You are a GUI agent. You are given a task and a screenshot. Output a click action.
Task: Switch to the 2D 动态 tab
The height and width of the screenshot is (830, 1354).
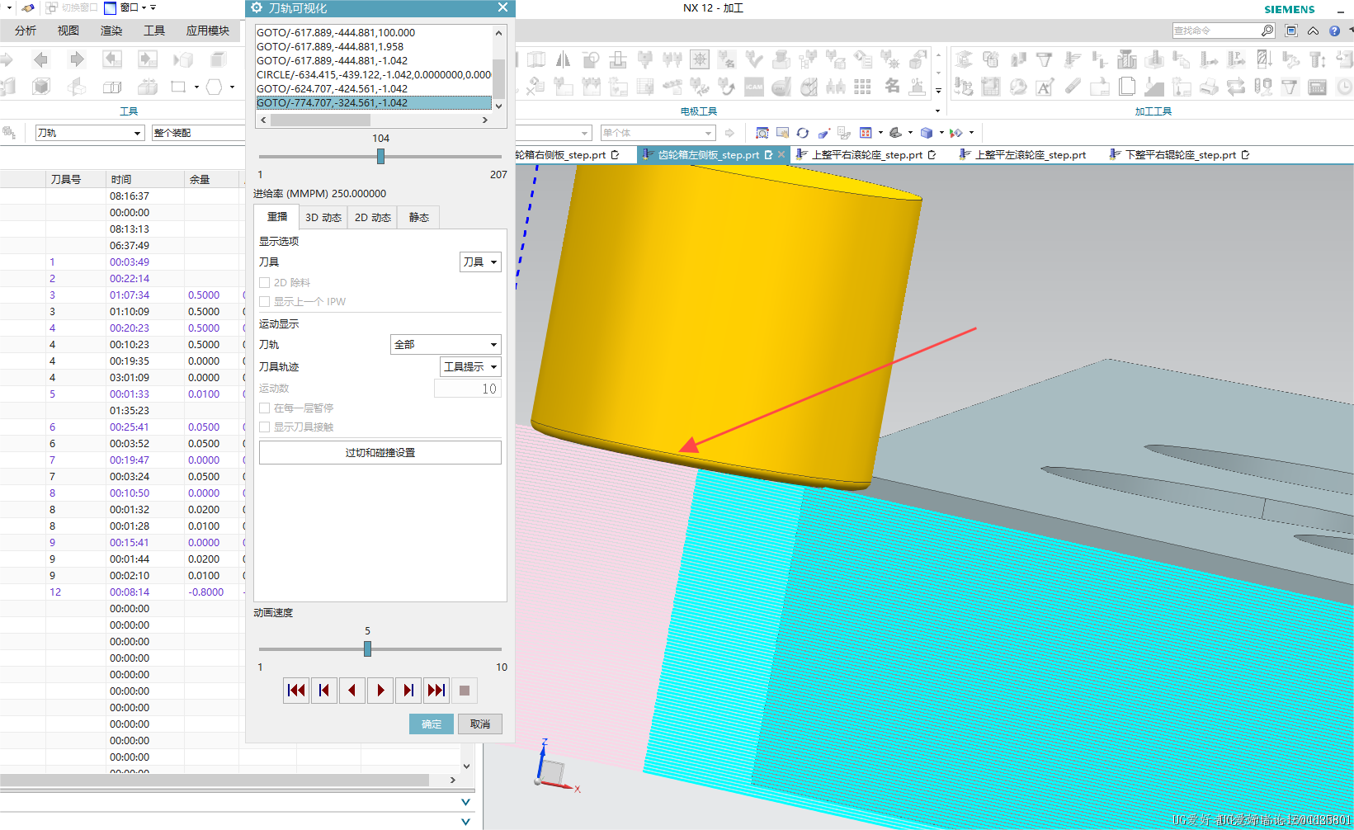[x=373, y=217]
